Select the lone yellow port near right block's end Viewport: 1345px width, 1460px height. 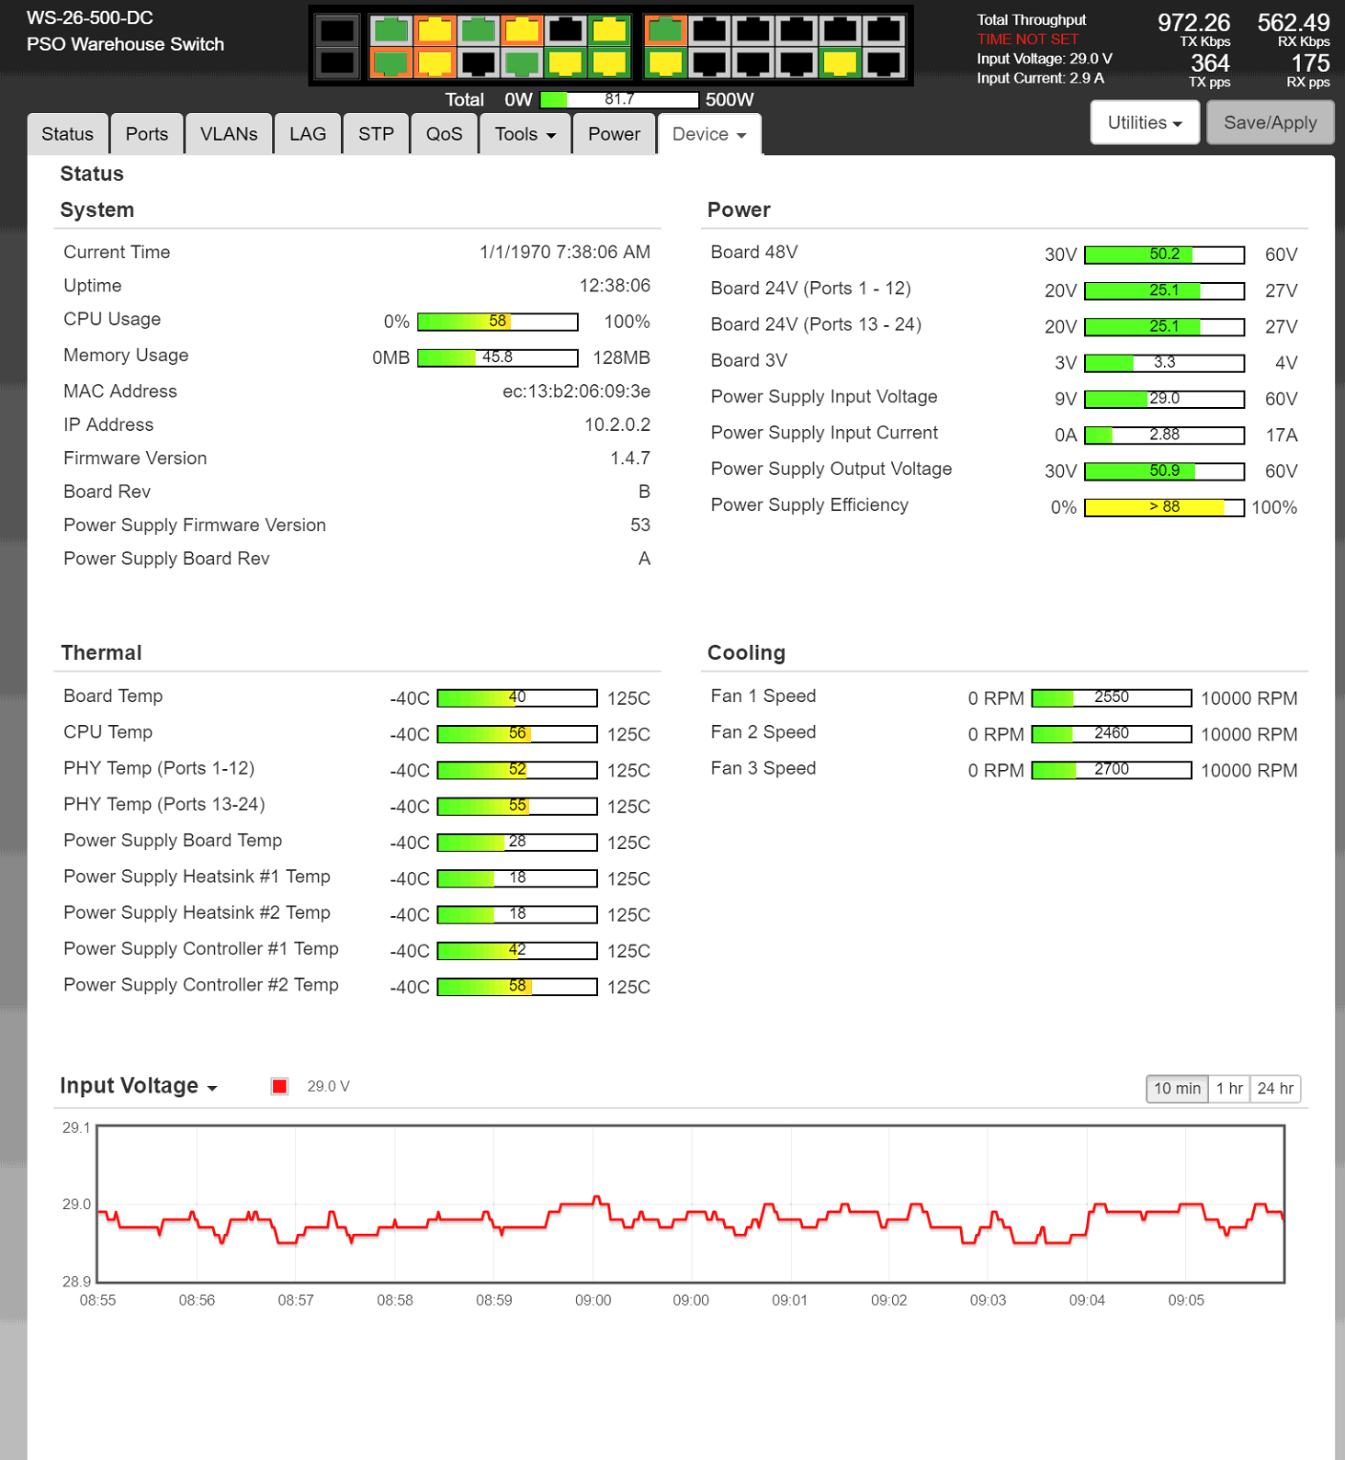pyautogui.click(x=840, y=63)
